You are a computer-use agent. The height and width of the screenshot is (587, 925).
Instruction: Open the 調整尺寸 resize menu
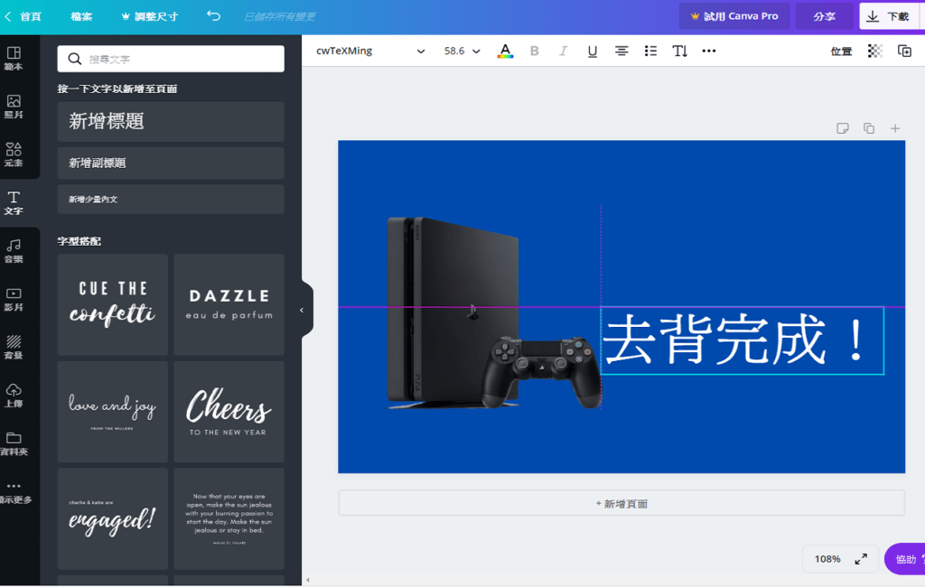[x=150, y=16]
